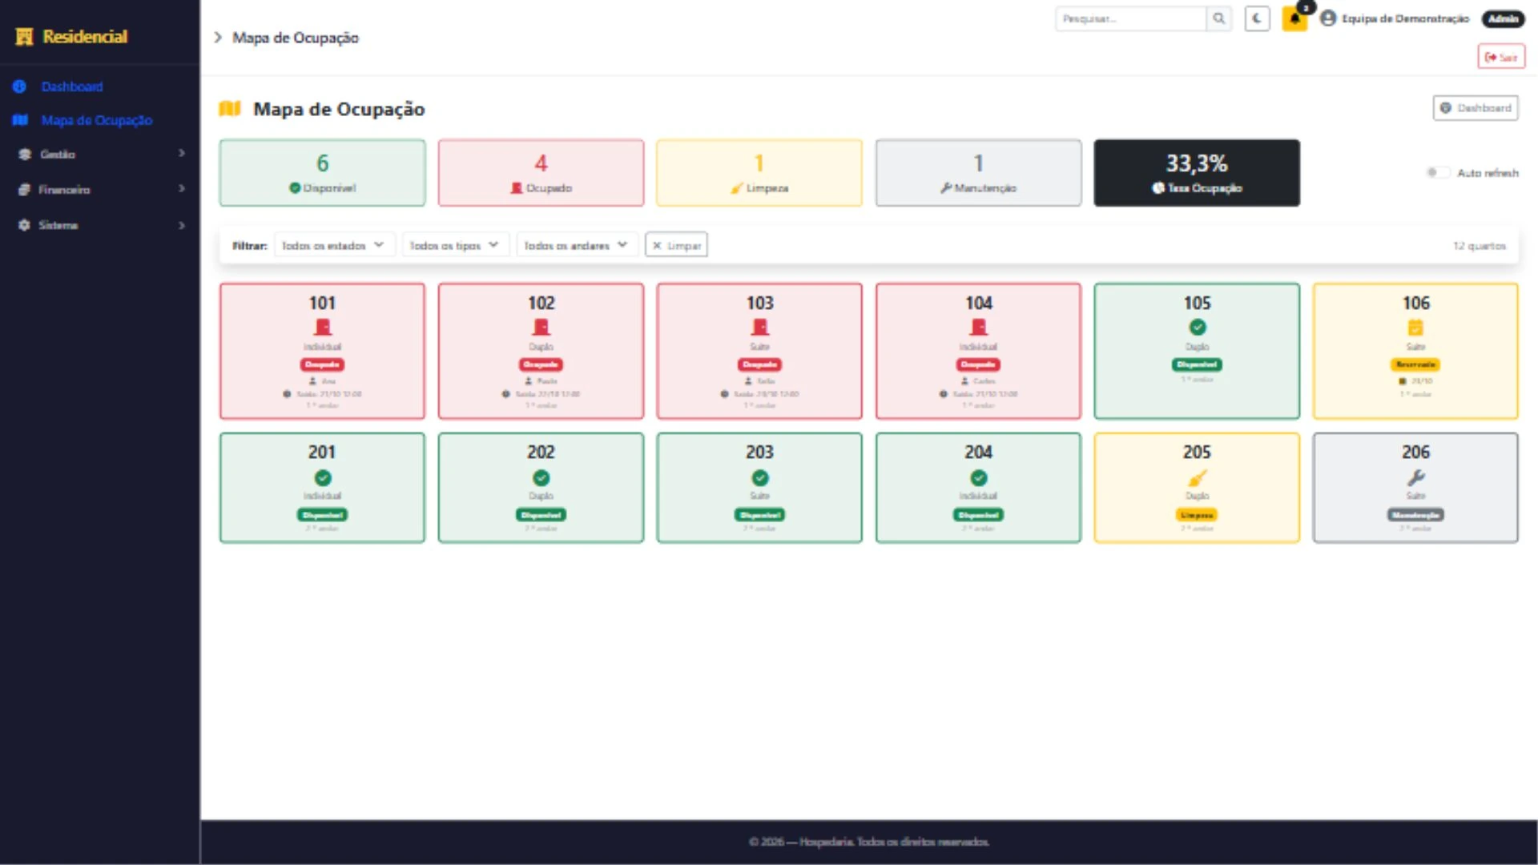Expand the Gestão sidebar menu

100,154
